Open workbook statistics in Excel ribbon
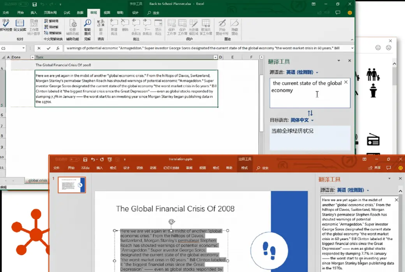This screenshot has width=405, height=272. (x=33, y=27)
